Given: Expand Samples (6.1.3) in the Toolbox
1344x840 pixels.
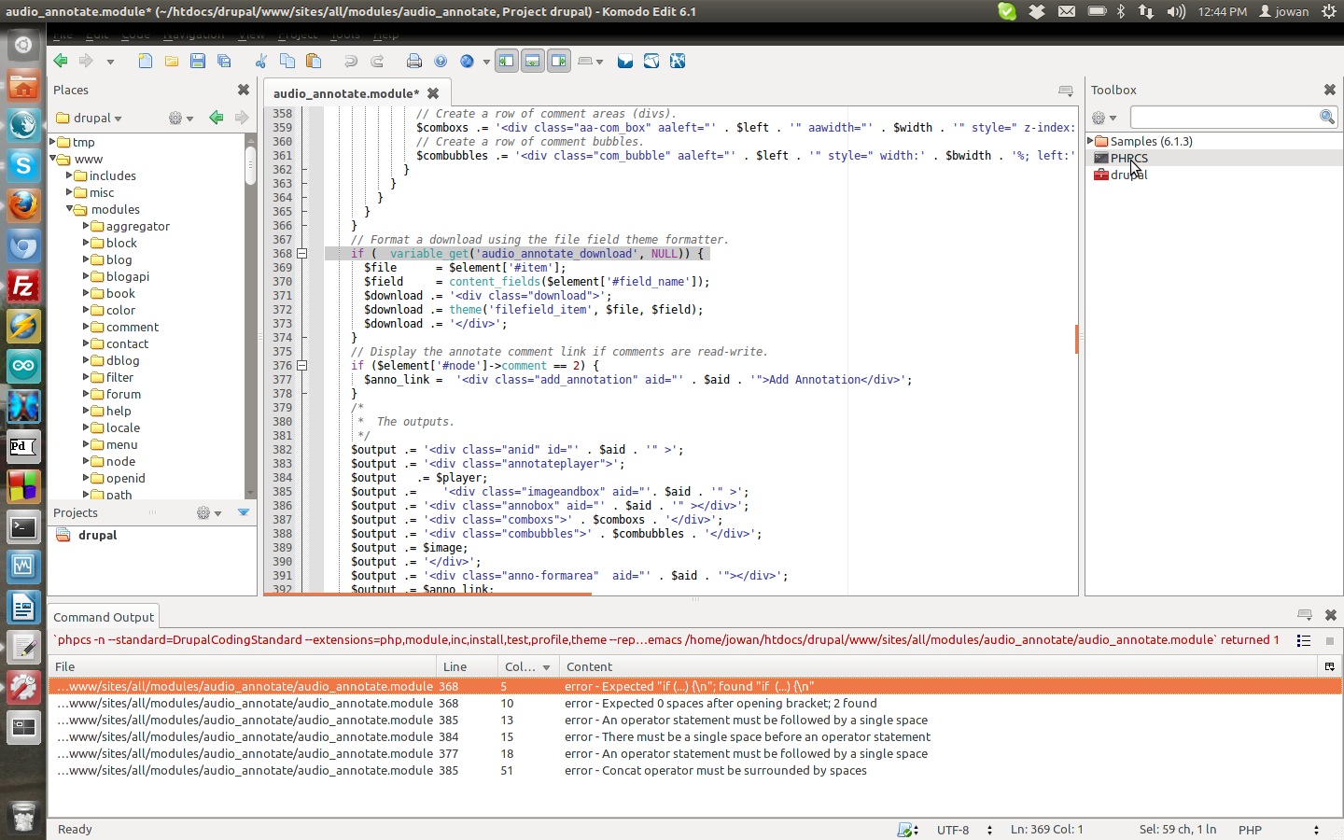Looking at the screenshot, I should tap(1091, 141).
